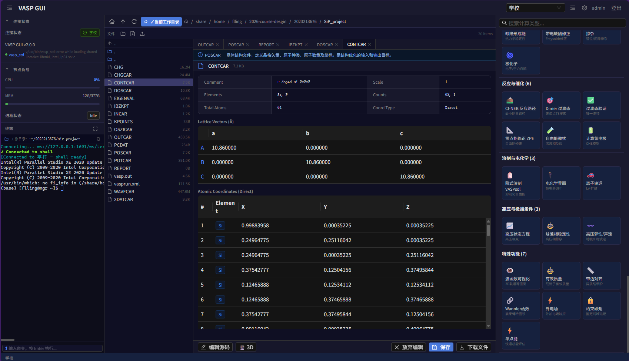Open the 计算氢电极 calculation card
629x361 pixels.
pos(602,136)
